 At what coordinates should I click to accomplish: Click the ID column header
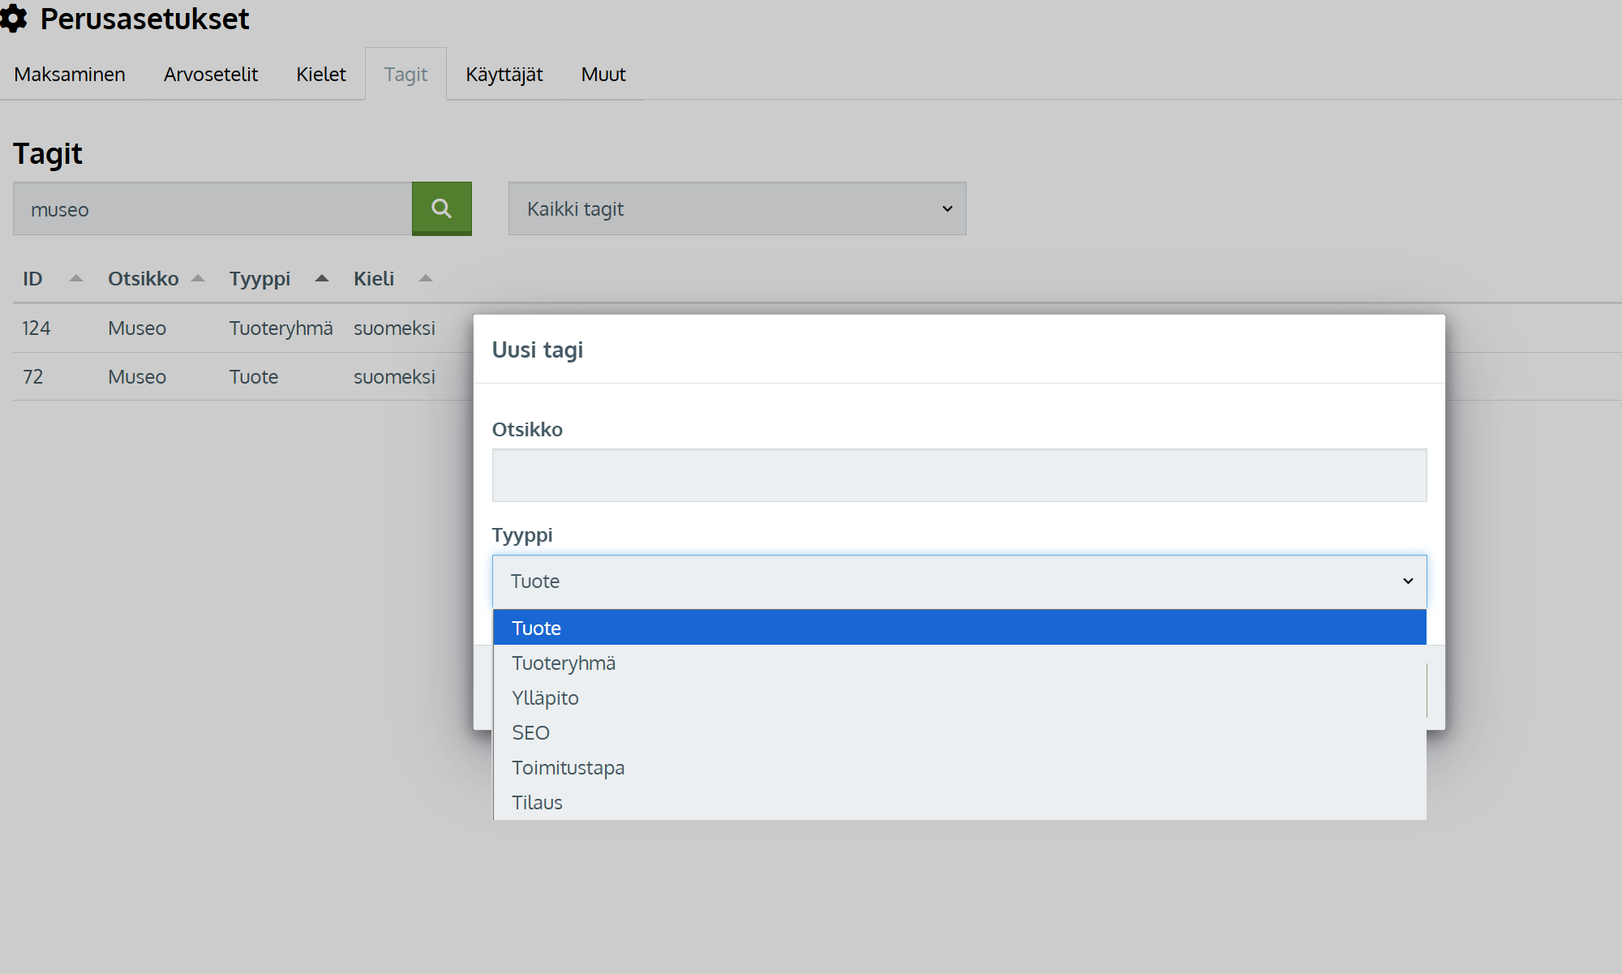coord(32,278)
